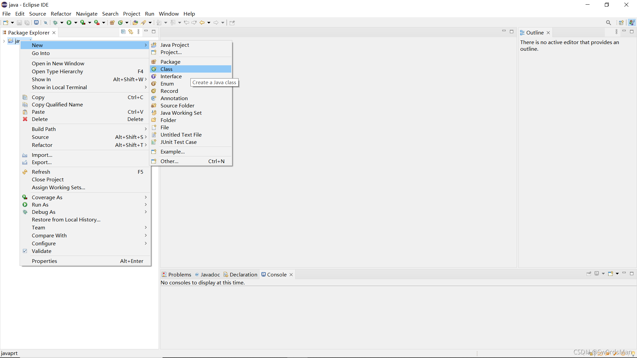Click the New wizard toolbar icon
Screen dimensions: 637x358
click(6, 23)
